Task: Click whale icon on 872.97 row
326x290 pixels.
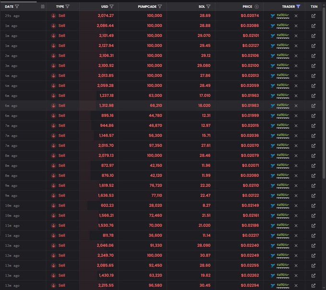Action: click(273, 166)
